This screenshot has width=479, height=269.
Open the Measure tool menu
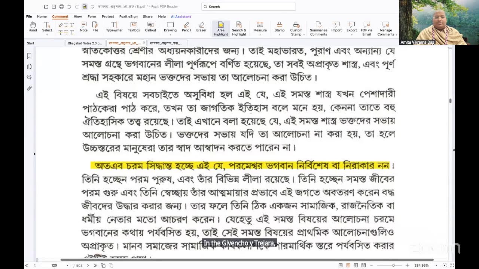point(260,29)
